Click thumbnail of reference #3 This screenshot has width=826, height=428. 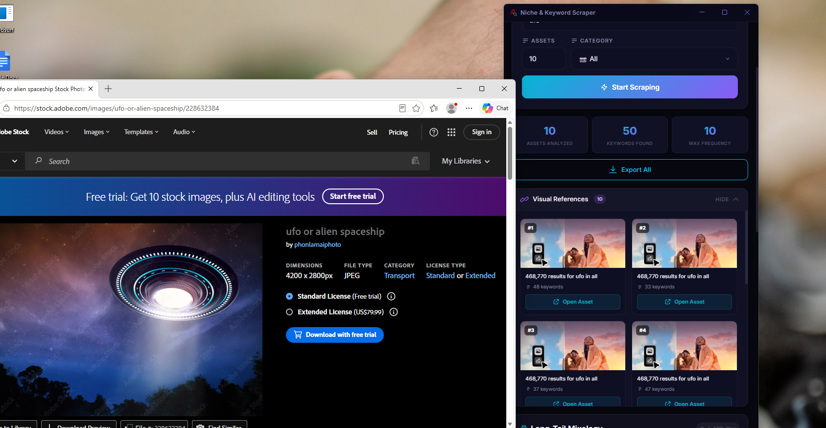click(573, 346)
